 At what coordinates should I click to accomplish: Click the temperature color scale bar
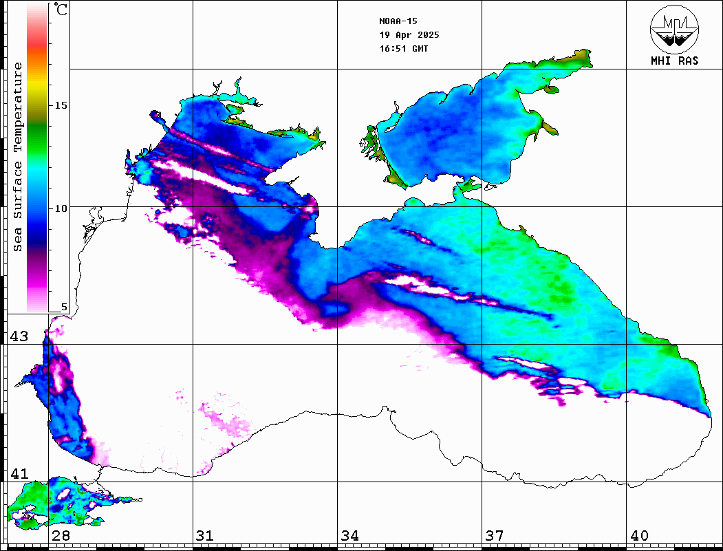tap(37, 158)
